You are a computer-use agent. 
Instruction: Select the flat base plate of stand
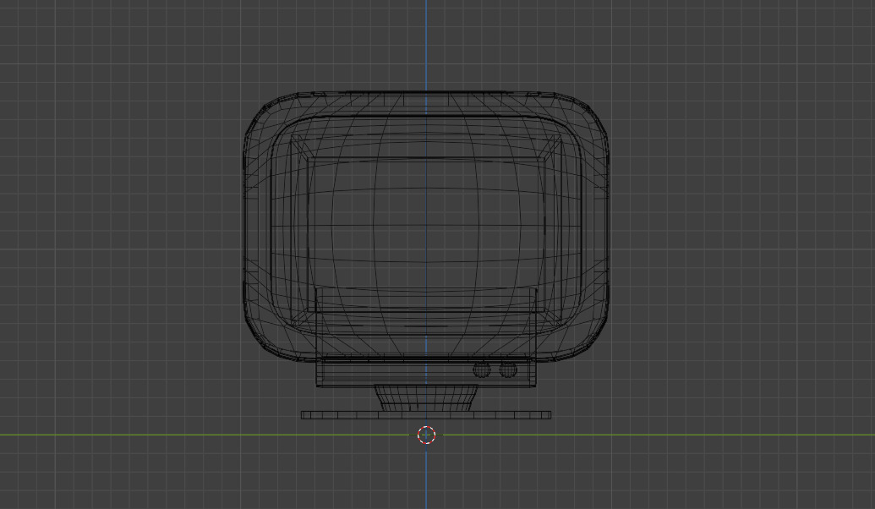(426, 414)
